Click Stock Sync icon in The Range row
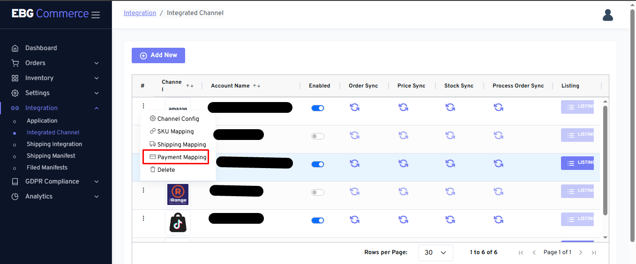 (450, 191)
